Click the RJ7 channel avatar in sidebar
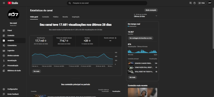Viewport: 214px width, 97px height. click(13, 15)
